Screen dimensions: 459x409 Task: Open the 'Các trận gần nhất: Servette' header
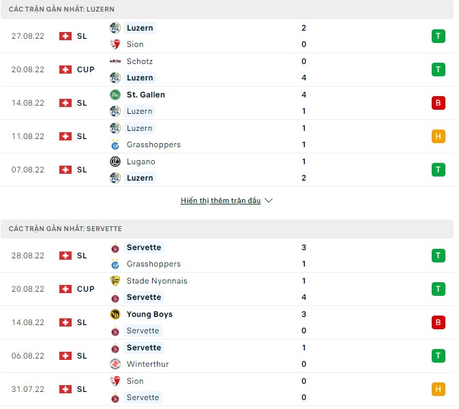[x=65, y=229]
